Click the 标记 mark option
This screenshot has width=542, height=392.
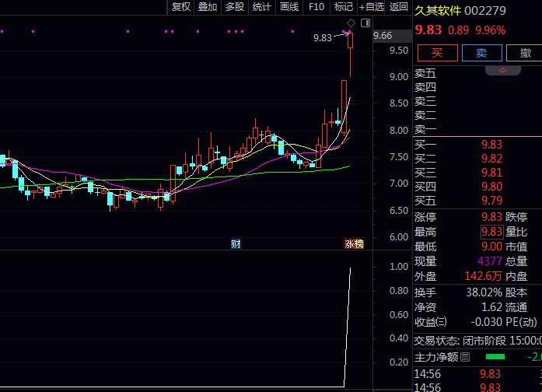click(x=343, y=7)
